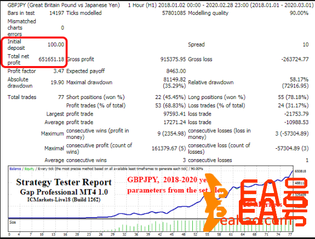This screenshot has height=239, width=315.
Task: Click the x-axis trade number 39
Action: [x=148, y=234]
